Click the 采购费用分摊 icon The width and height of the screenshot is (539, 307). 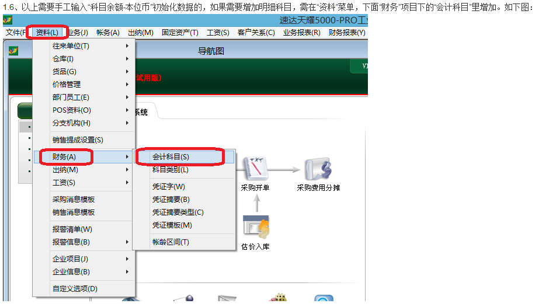tap(318, 169)
